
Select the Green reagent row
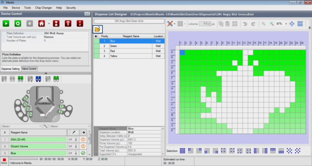[x=129, y=46]
